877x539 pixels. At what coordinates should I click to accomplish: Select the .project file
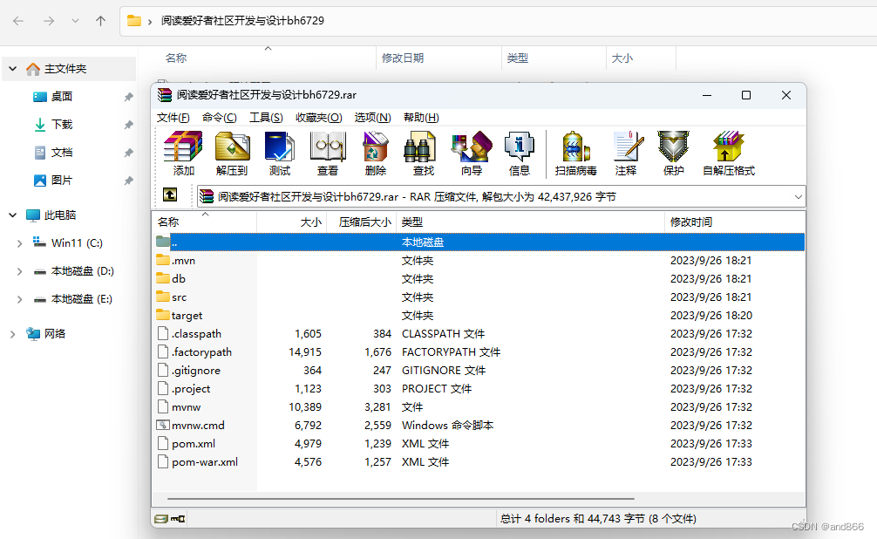point(479,389)
